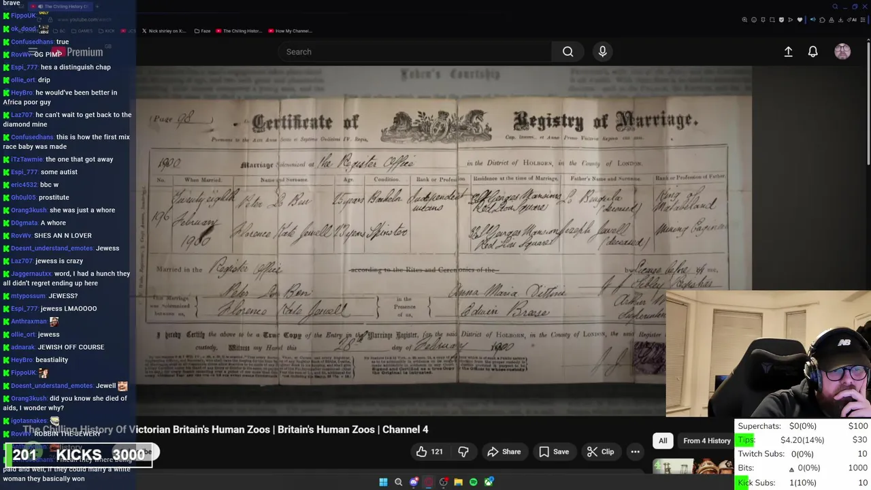Click chat username HeyBro saying beastiality

[x=22, y=359]
